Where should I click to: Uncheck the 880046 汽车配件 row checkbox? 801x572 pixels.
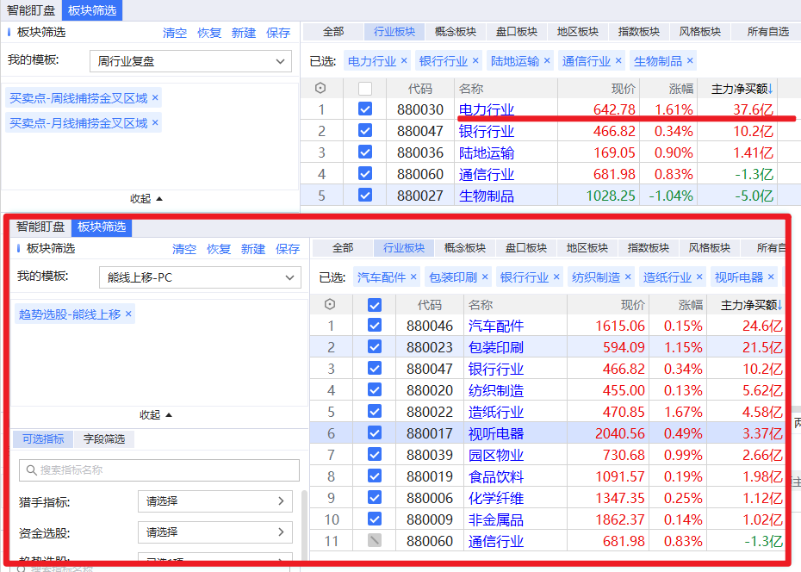(x=375, y=326)
